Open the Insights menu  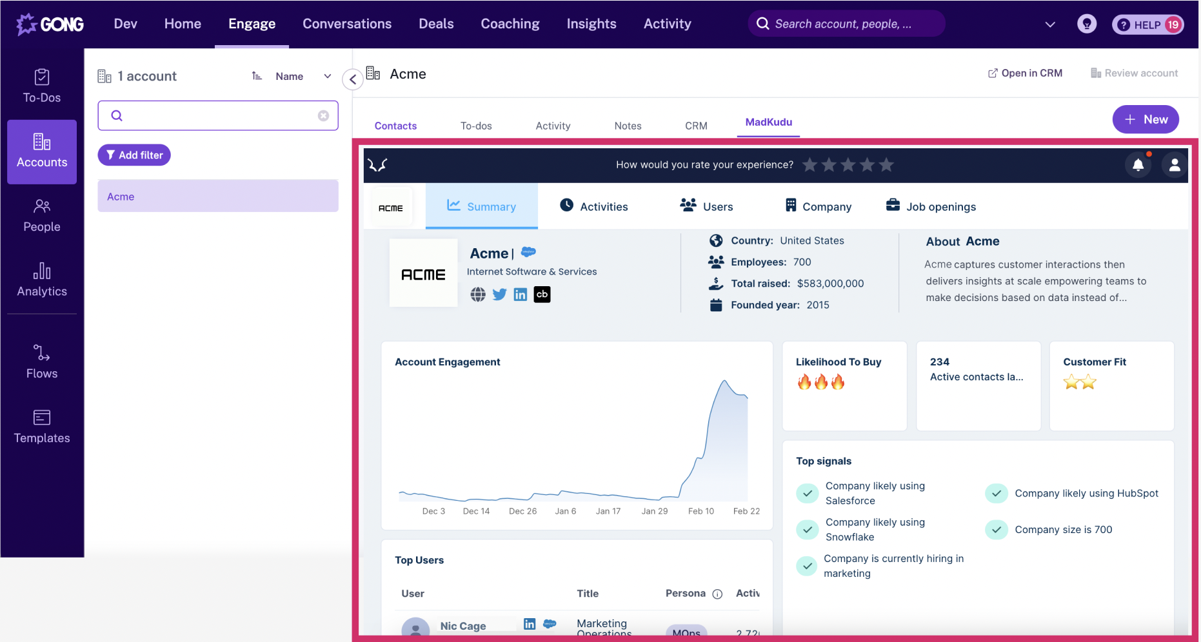tap(591, 24)
